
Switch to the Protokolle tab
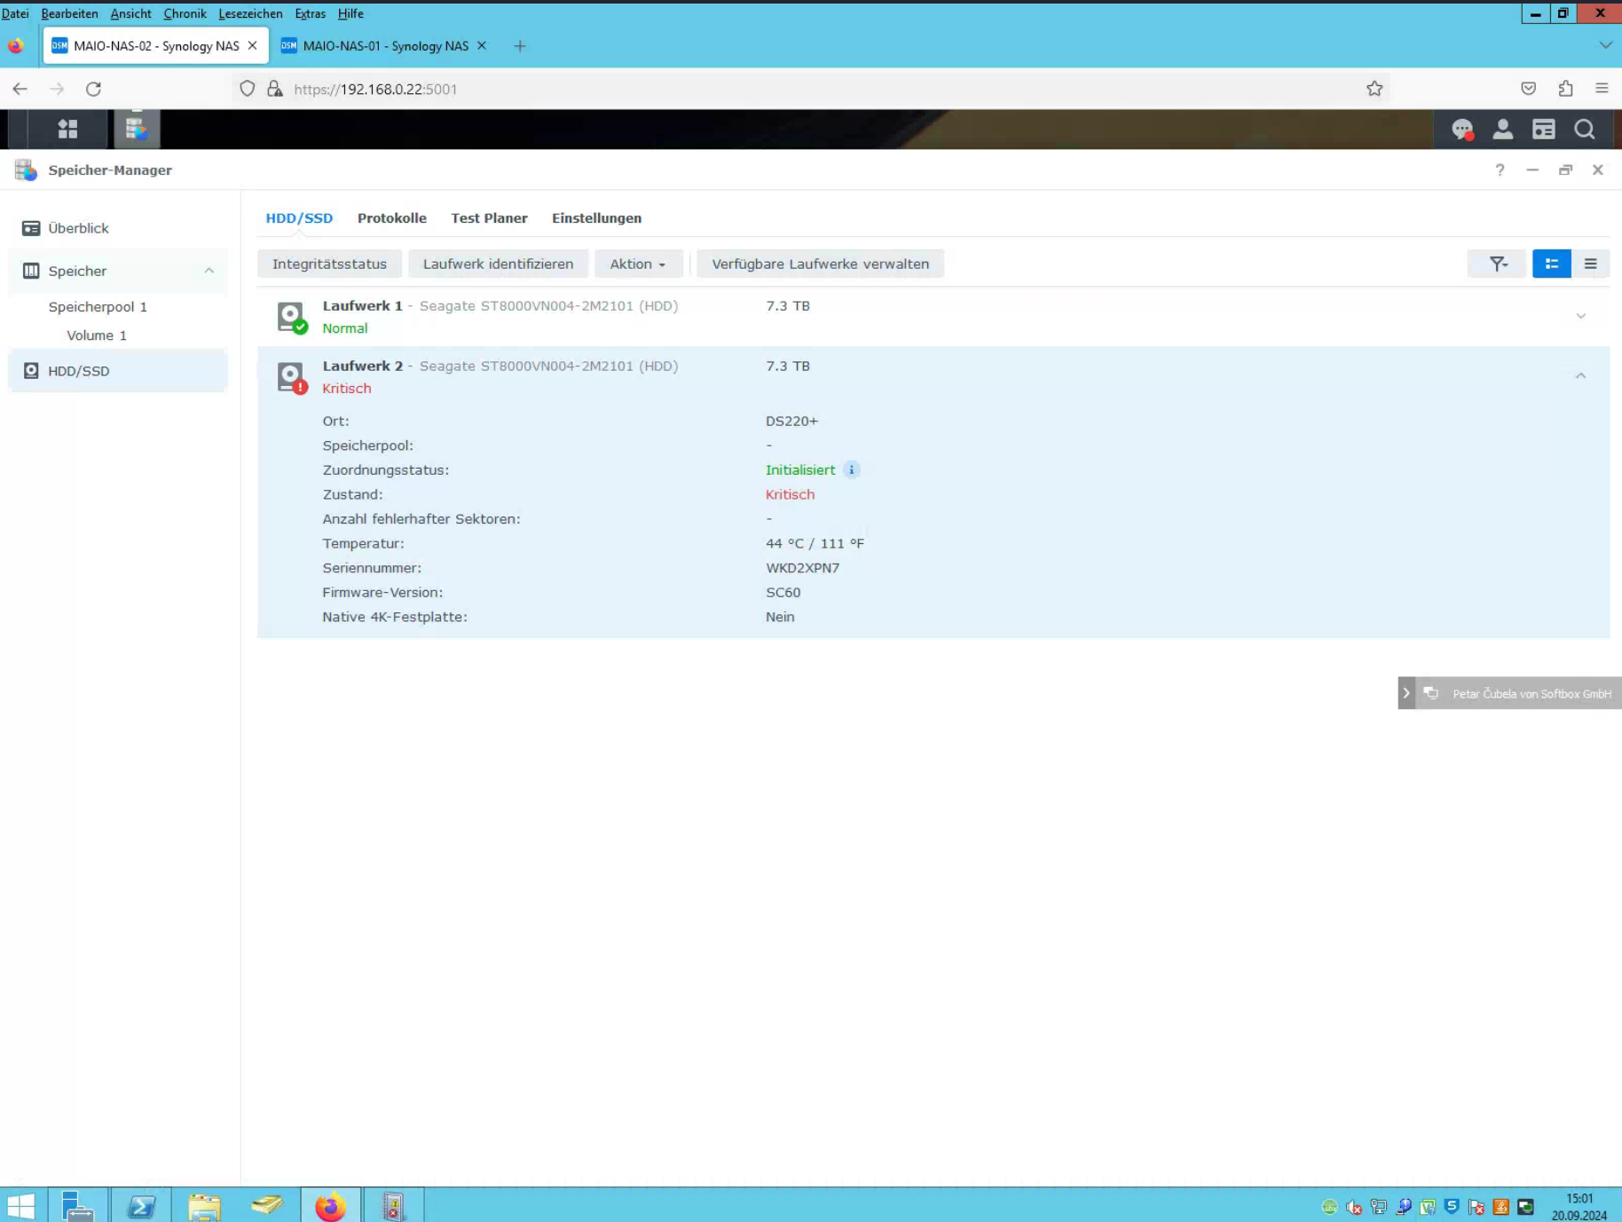[391, 218]
